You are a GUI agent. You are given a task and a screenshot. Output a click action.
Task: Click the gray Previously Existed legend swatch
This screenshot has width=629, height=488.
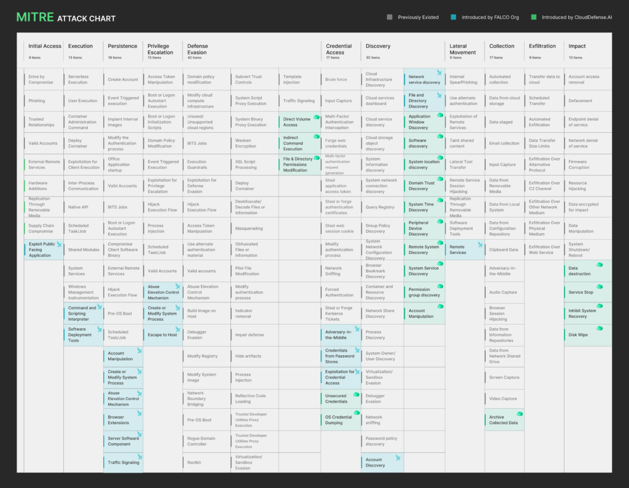pyautogui.click(x=389, y=17)
